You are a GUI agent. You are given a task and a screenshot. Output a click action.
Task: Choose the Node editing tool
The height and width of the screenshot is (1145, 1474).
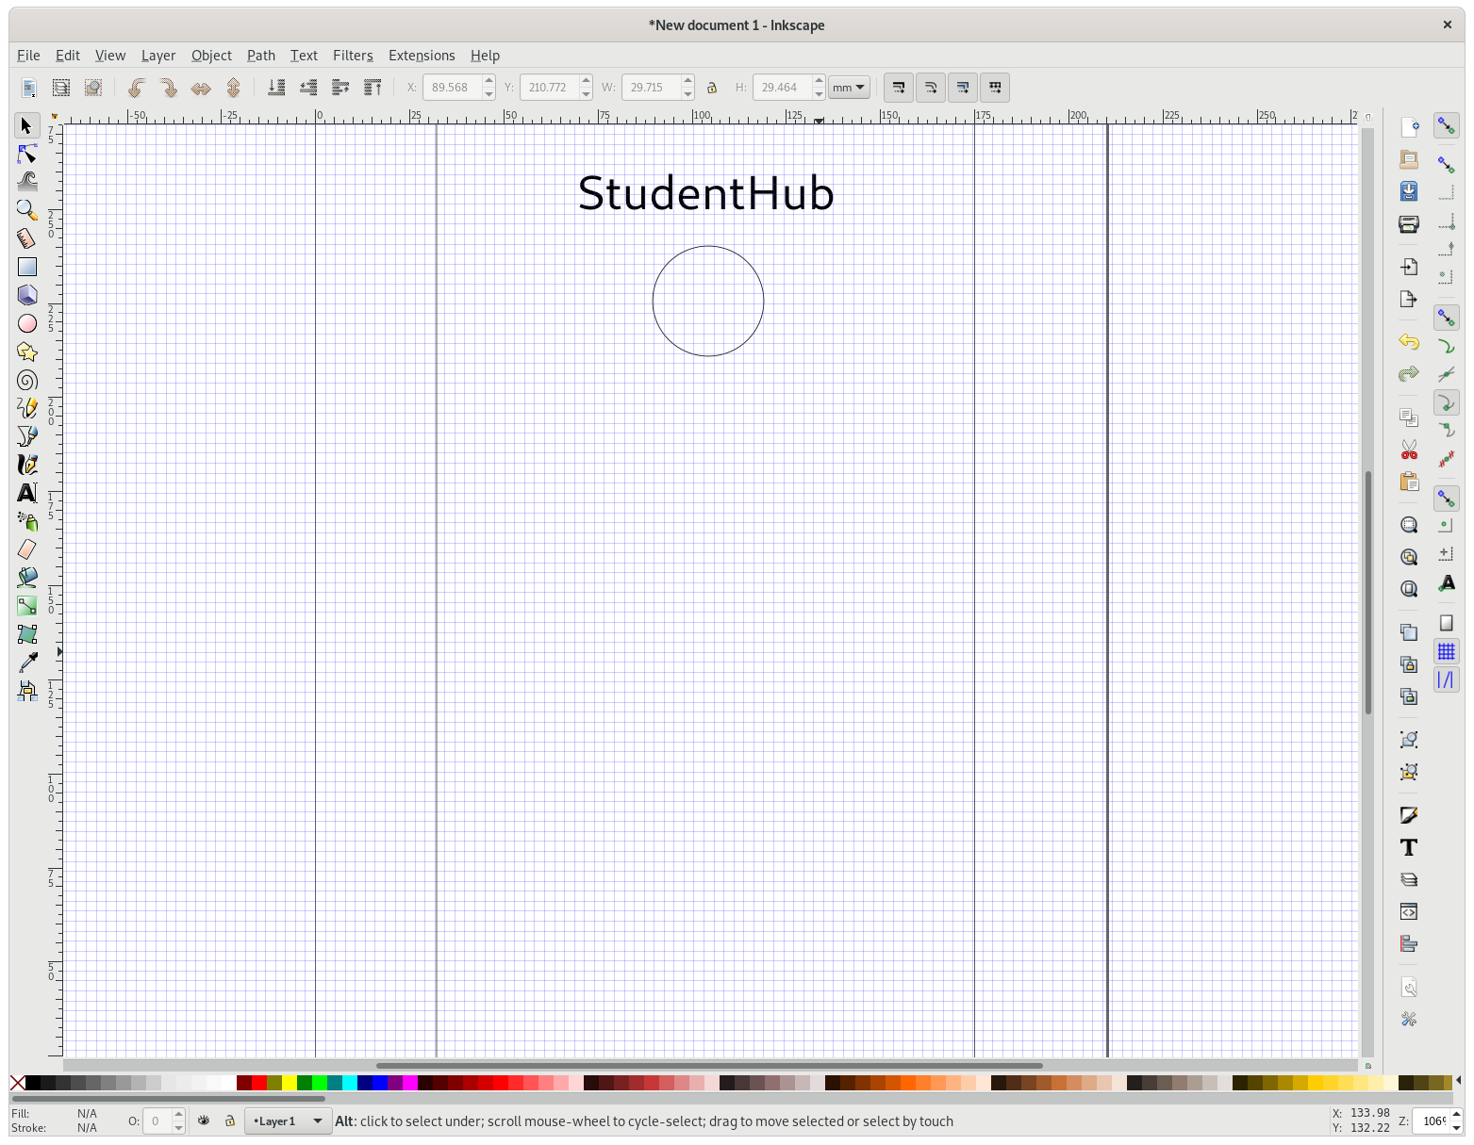tap(26, 154)
